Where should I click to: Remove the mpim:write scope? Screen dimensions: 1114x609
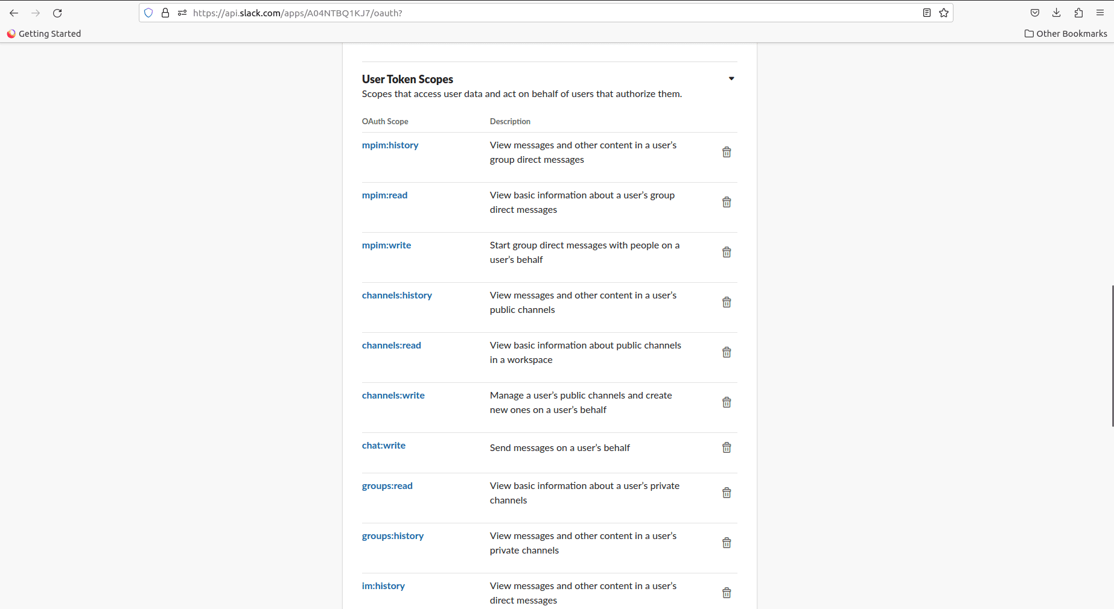pos(727,252)
